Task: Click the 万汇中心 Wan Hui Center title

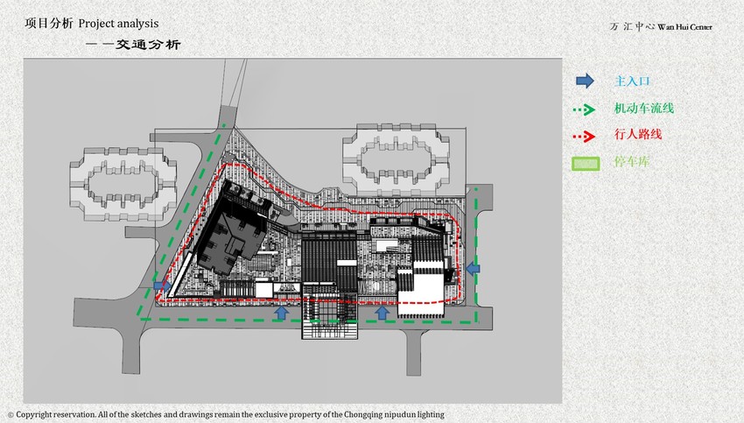Action: [x=661, y=27]
